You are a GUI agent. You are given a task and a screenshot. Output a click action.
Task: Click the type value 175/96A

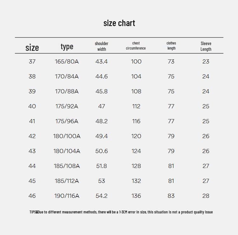pos(67,121)
